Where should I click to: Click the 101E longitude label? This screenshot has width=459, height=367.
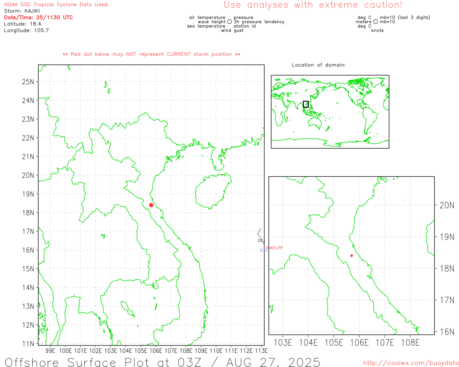coord(80,351)
